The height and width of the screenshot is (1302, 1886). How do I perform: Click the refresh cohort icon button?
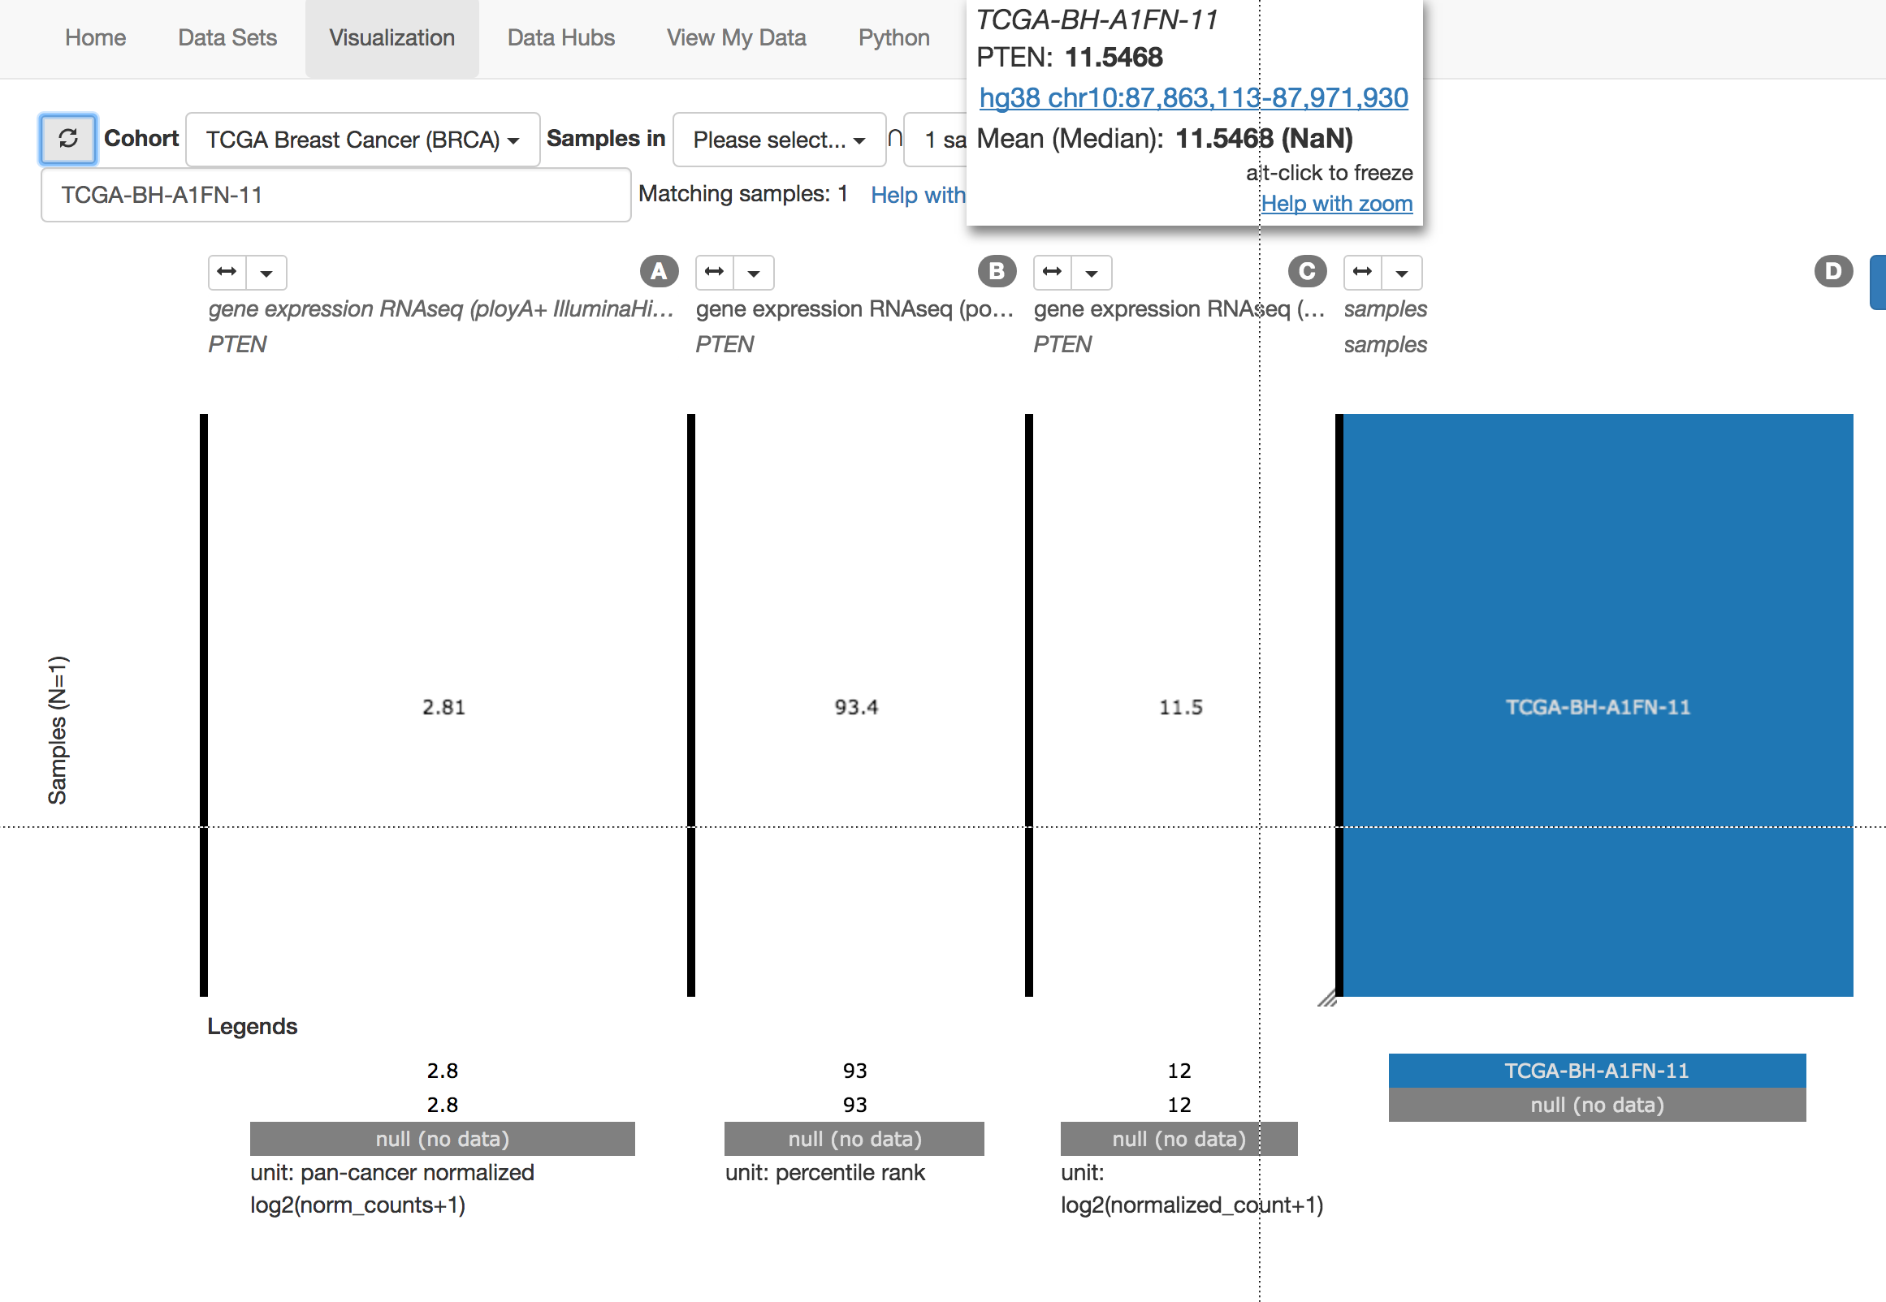click(x=68, y=139)
